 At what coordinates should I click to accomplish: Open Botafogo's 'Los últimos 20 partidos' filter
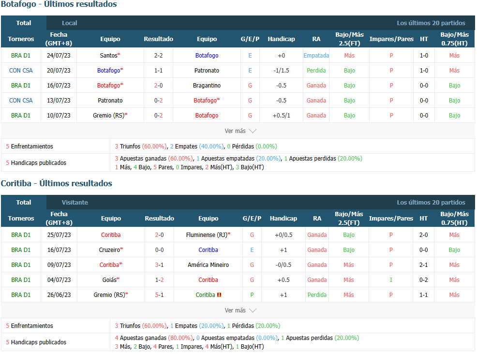pos(431,23)
